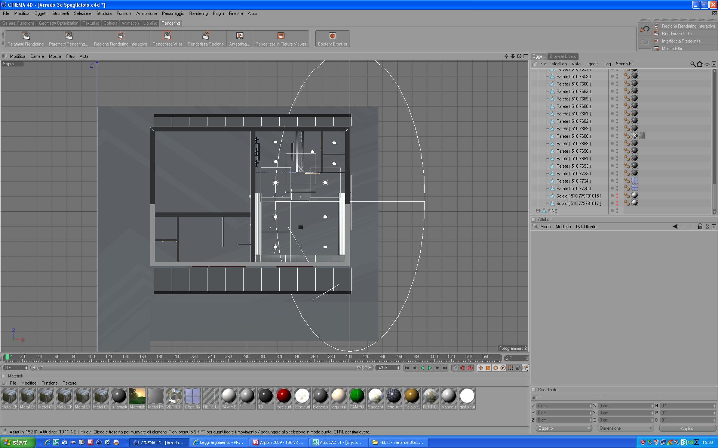718x448 pixels.
Task: Open Parametri Rendering settings icon
Action: (25, 36)
